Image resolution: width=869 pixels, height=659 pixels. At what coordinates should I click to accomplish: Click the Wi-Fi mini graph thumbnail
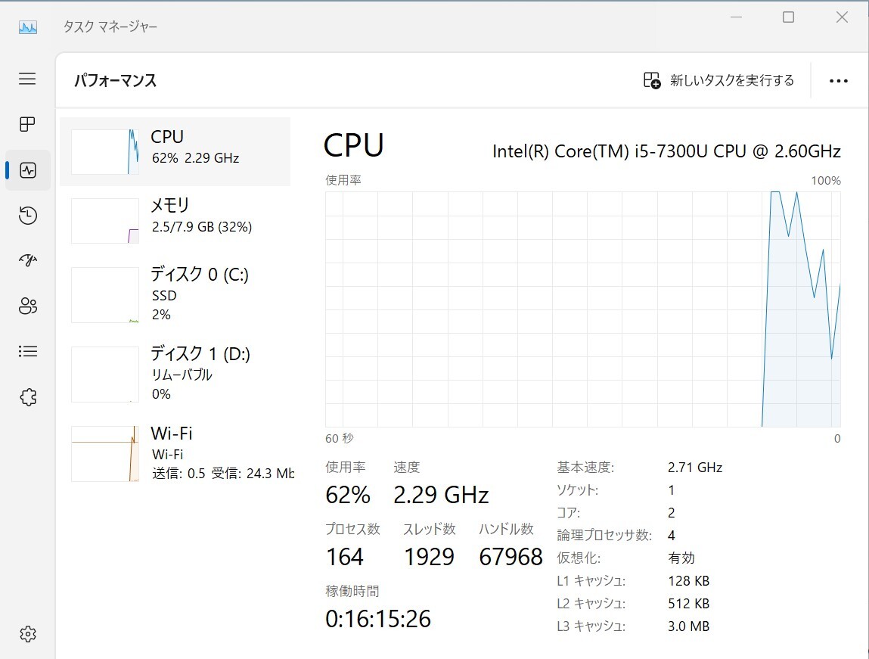pyautogui.click(x=105, y=454)
